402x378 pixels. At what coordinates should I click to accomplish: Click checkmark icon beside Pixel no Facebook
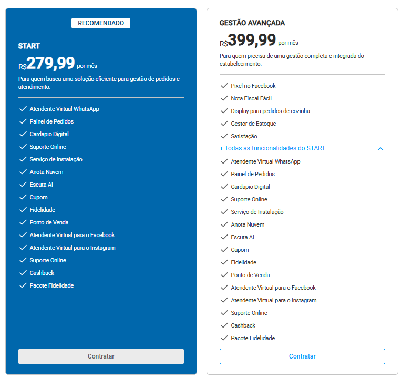point(224,86)
